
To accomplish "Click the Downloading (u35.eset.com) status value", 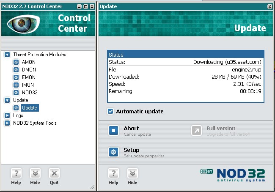I will pyautogui.click(x=227, y=62).
